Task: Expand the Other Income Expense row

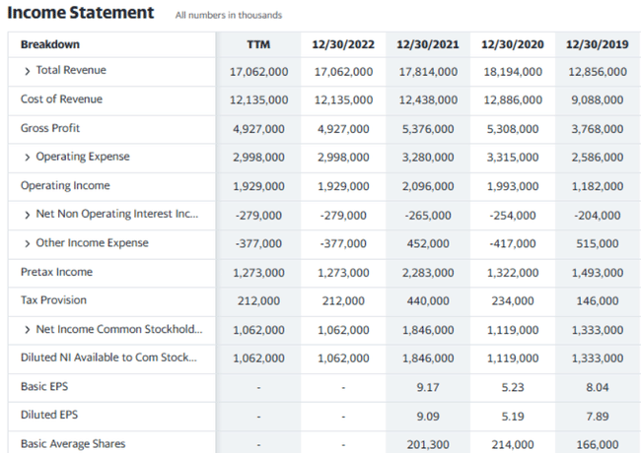Action: click(x=28, y=243)
